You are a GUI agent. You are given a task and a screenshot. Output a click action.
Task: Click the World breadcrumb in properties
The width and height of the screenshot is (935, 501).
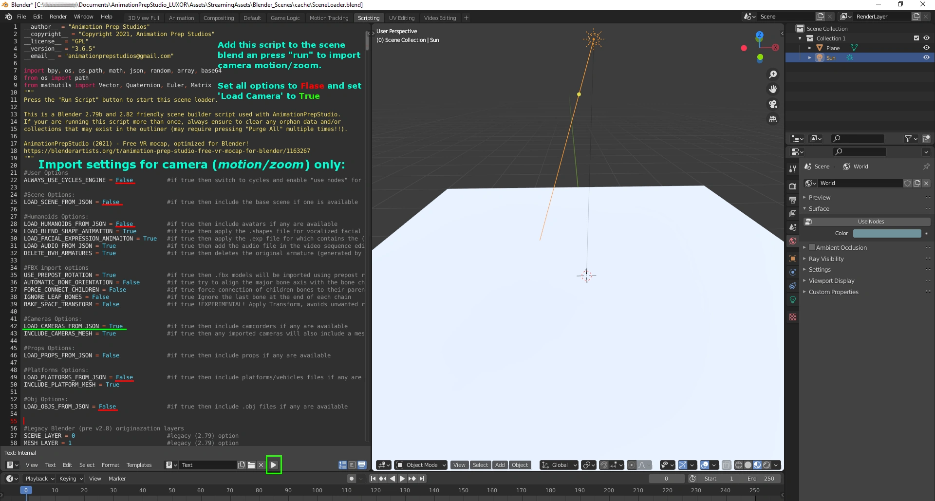click(x=856, y=167)
